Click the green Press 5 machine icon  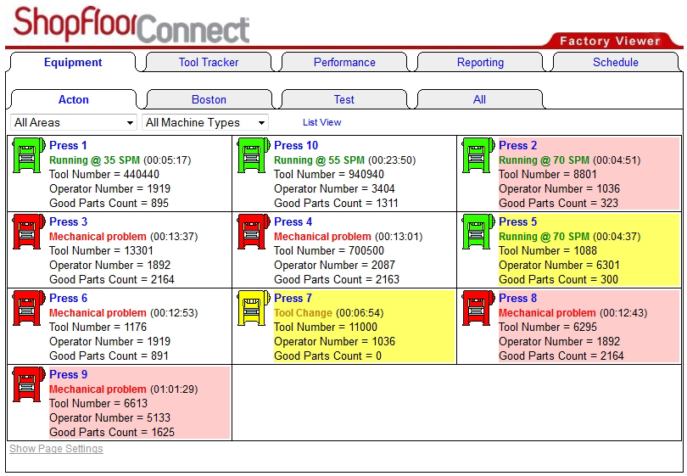point(478,232)
